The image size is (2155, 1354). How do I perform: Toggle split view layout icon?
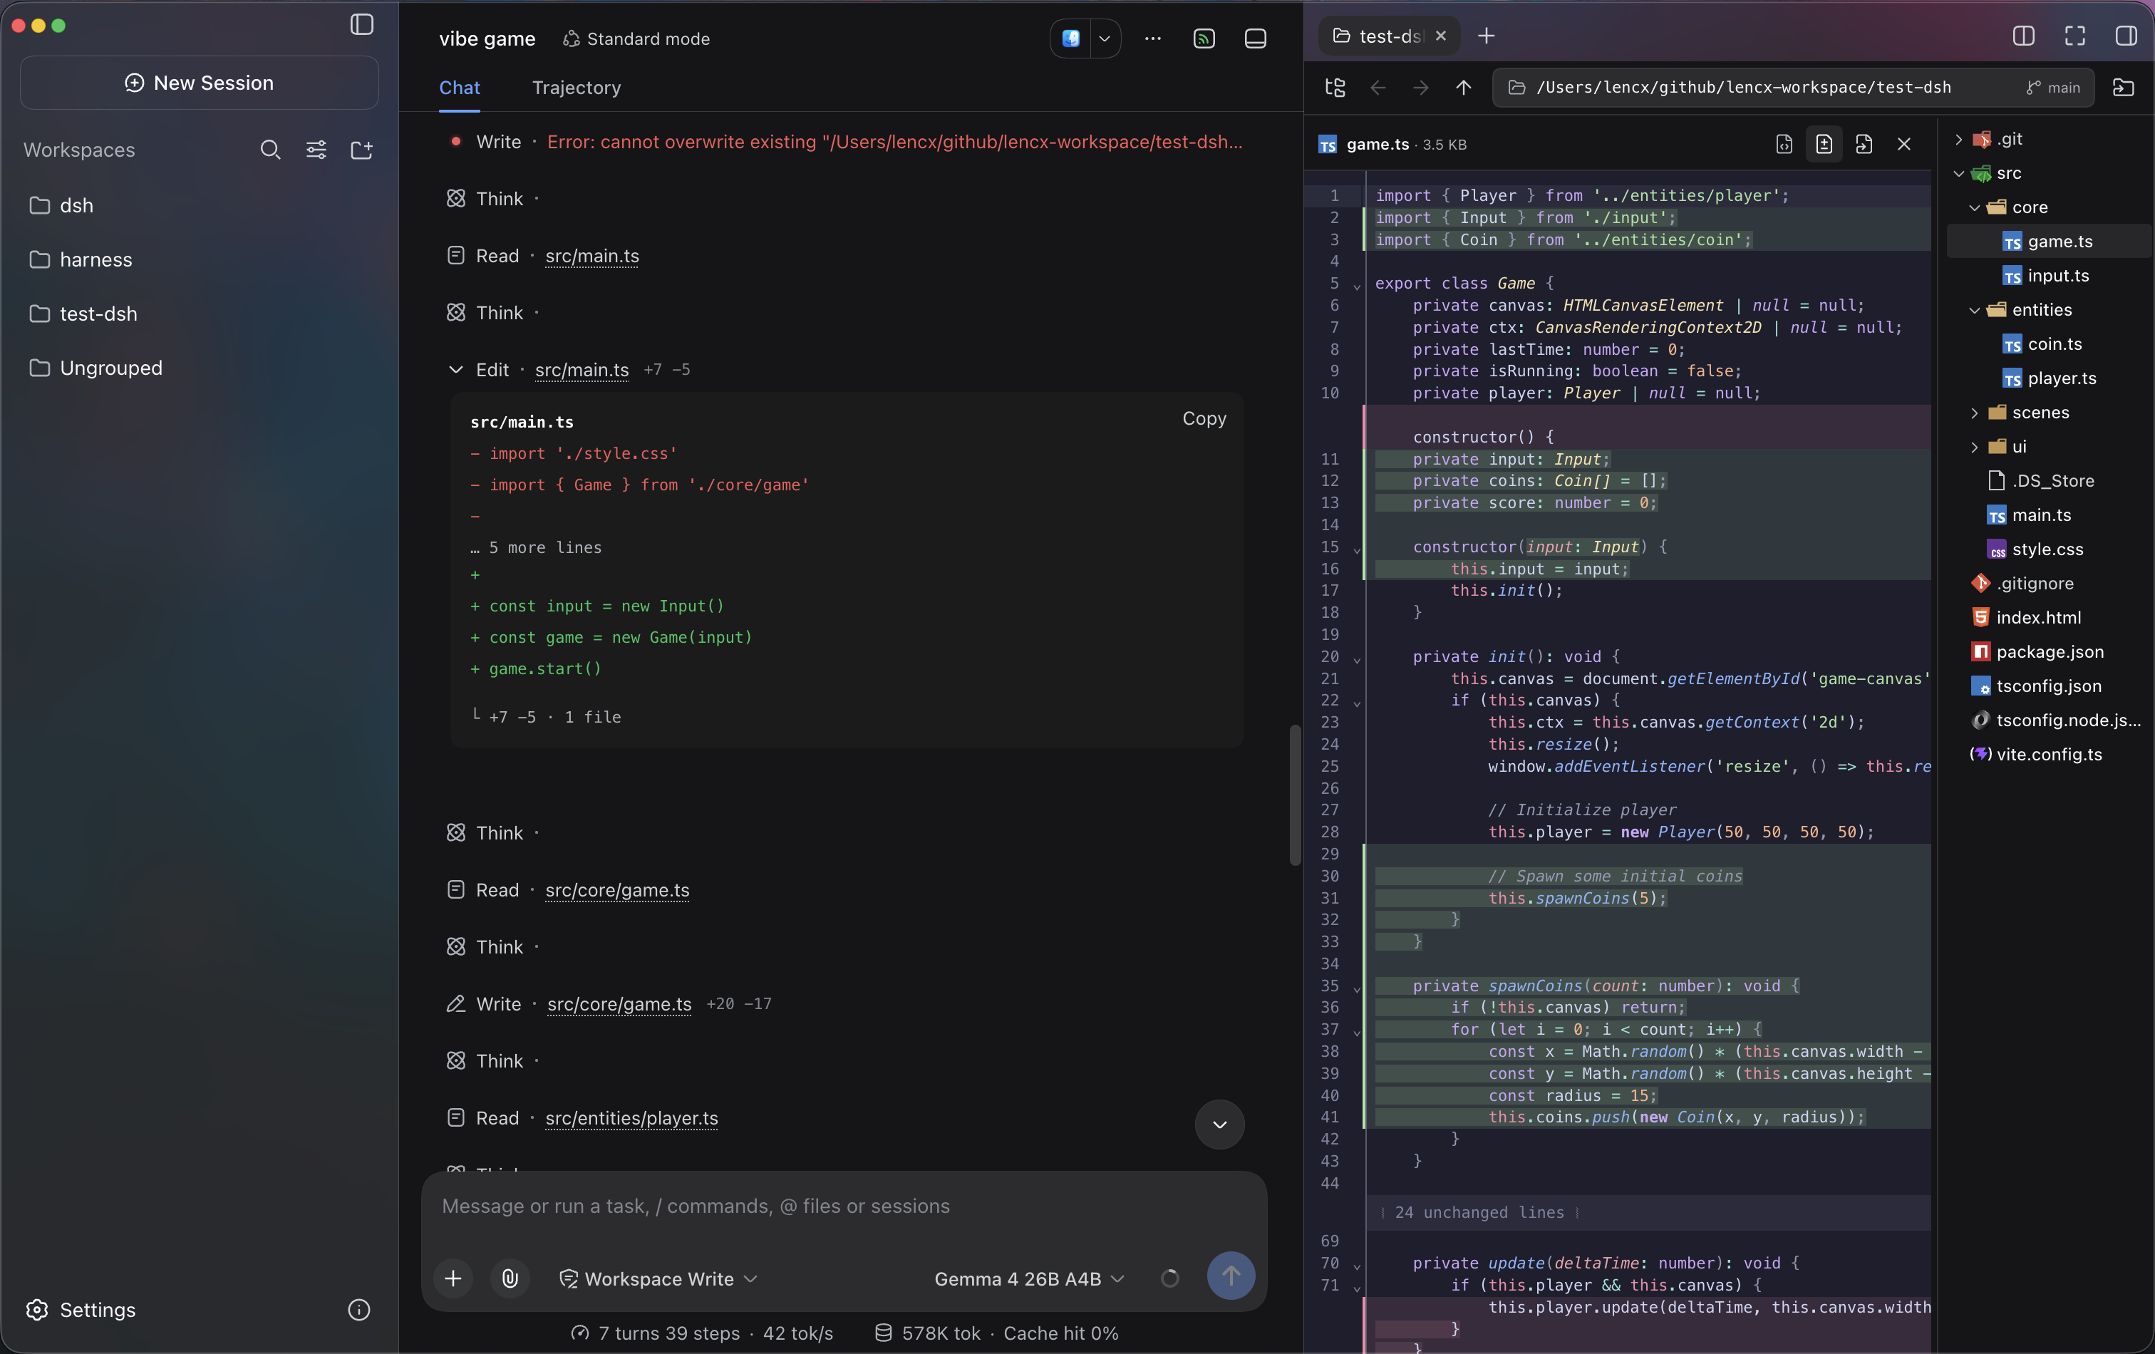(2023, 36)
